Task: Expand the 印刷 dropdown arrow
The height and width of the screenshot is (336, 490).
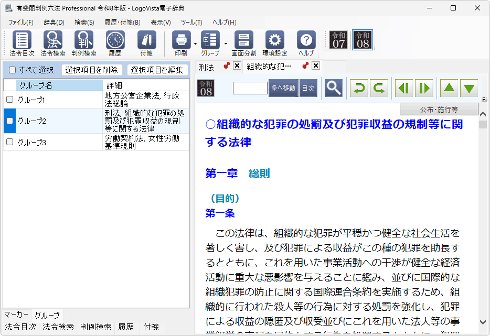Action: coord(195,44)
